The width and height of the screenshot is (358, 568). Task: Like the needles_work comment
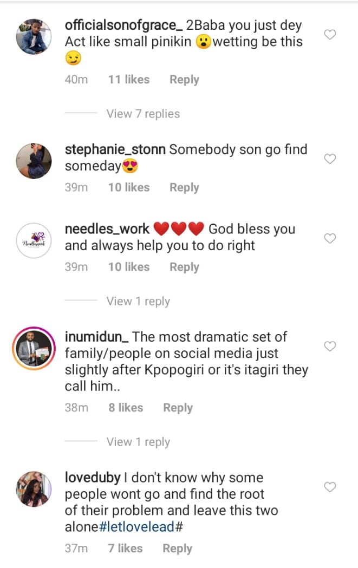click(x=330, y=238)
